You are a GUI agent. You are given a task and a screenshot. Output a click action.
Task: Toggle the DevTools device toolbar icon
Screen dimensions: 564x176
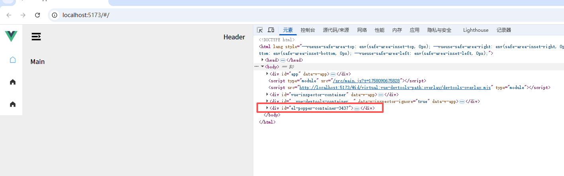tap(271, 30)
